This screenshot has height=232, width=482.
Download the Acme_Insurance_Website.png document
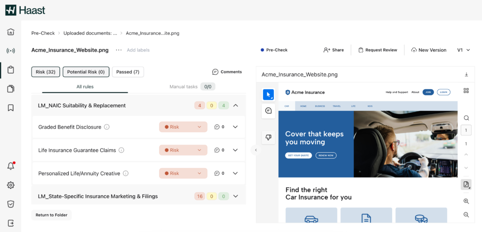(x=466, y=75)
